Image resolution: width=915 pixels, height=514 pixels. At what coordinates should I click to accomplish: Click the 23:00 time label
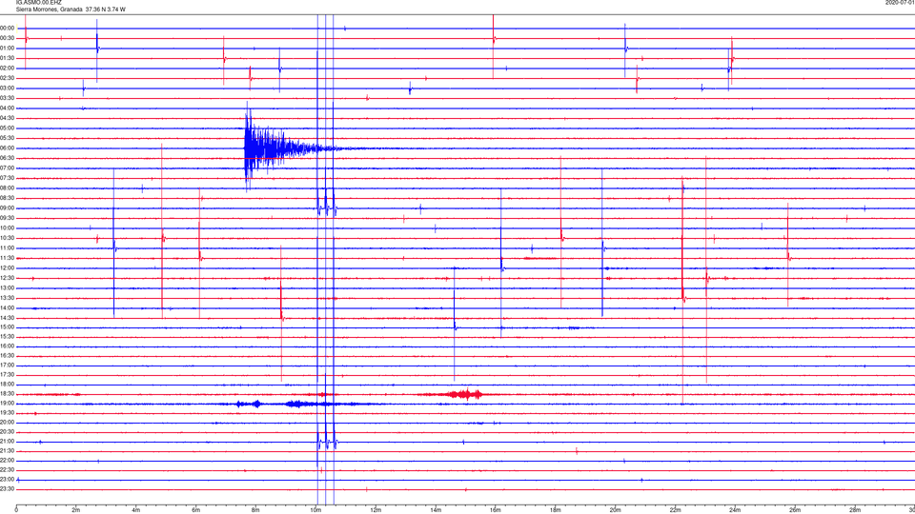tap(8, 480)
